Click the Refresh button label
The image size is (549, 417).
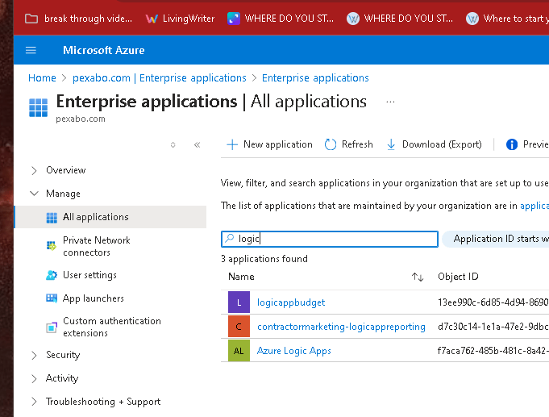(357, 144)
